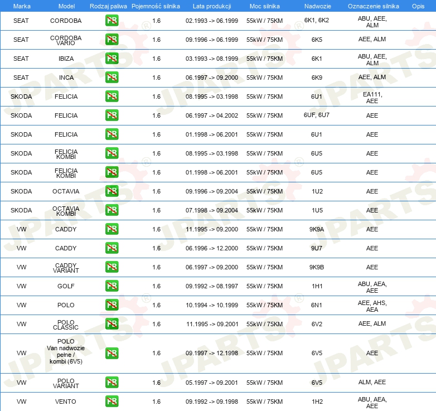Click the body code 9K9A
Image resolution: width=436 pixels, height=411 pixels.
point(317,229)
